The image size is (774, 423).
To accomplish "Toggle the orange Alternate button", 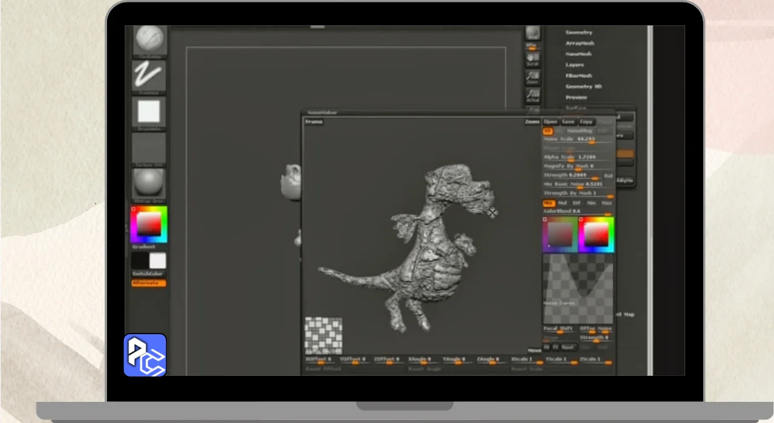I will (148, 283).
